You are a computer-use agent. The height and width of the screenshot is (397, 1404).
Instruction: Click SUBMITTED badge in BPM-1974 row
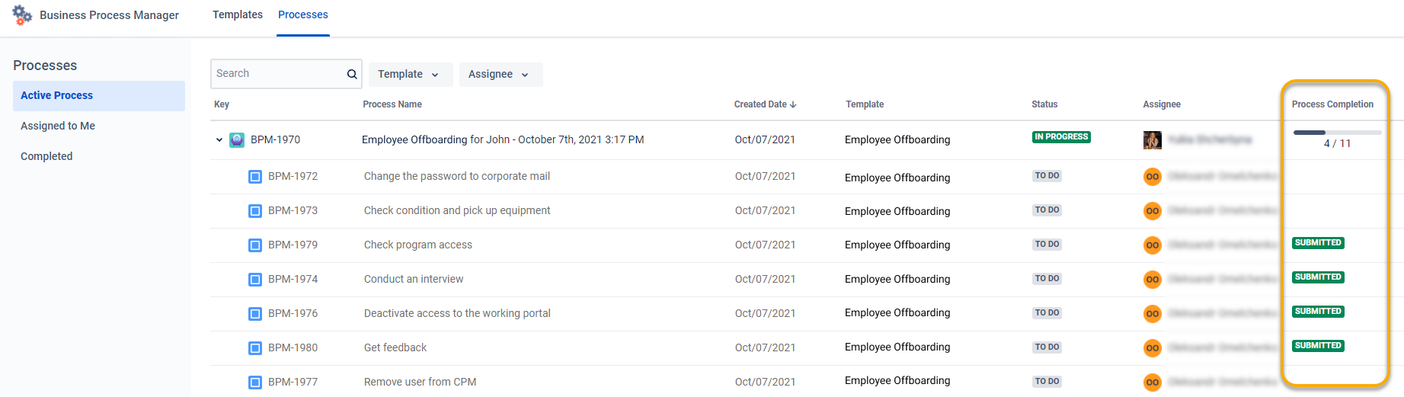[1318, 277]
